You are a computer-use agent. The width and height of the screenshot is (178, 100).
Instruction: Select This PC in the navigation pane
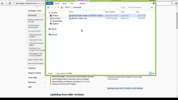(54, 29)
